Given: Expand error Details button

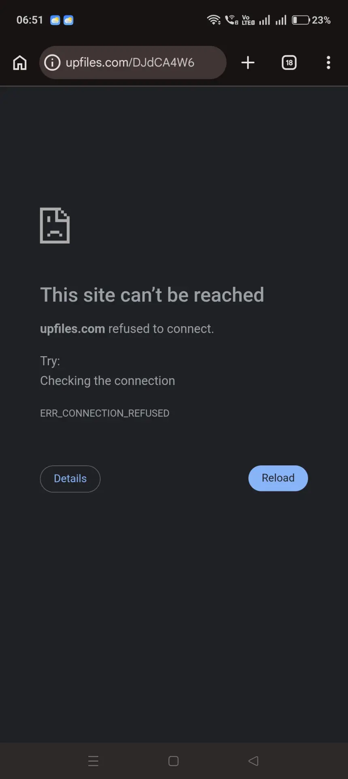Looking at the screenshot, I should coord(70,479).
